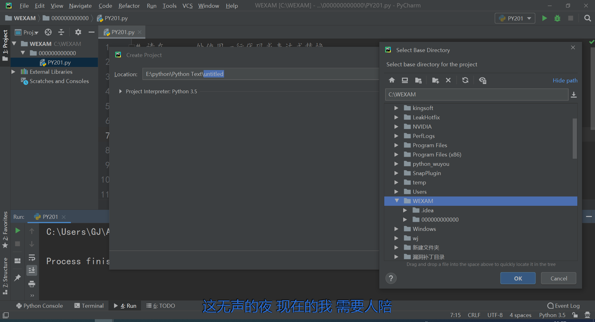Open PY201 run configuration dropdown
This screenshot has height=322, width=595.
point(515,18)
